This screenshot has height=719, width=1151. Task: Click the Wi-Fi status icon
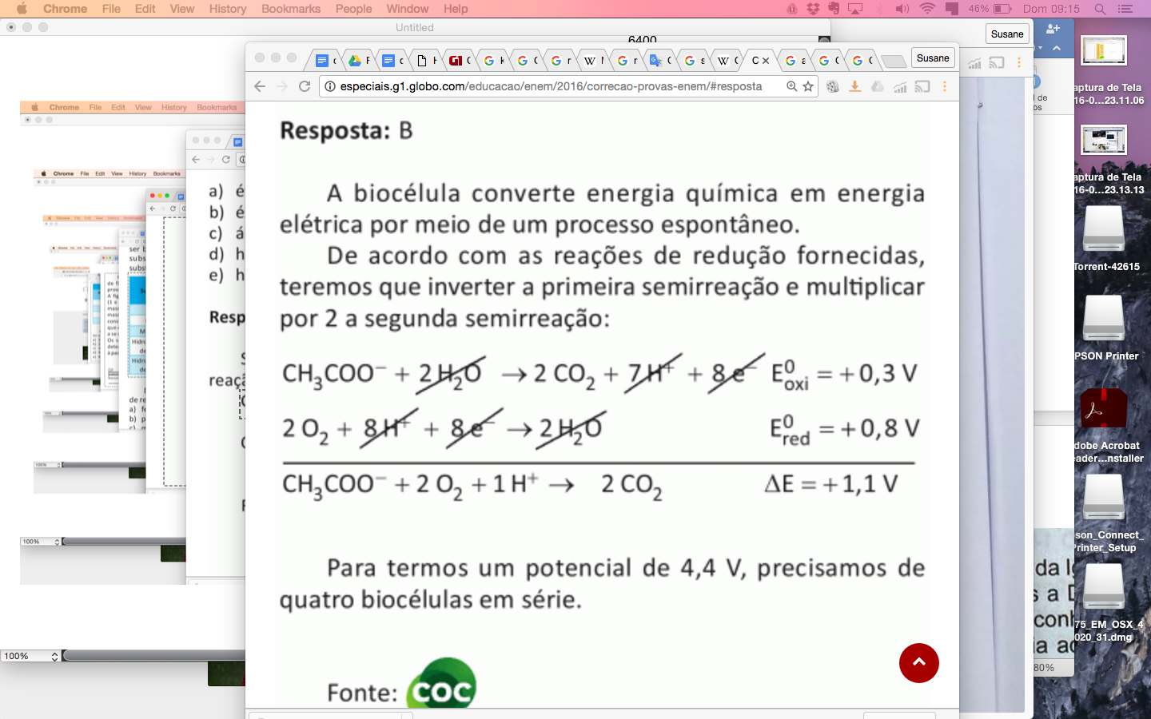tap(927, 9)
